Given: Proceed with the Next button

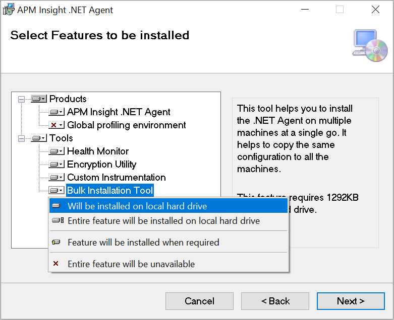Looking at the screenshot, I should click(x=351, y=301).
